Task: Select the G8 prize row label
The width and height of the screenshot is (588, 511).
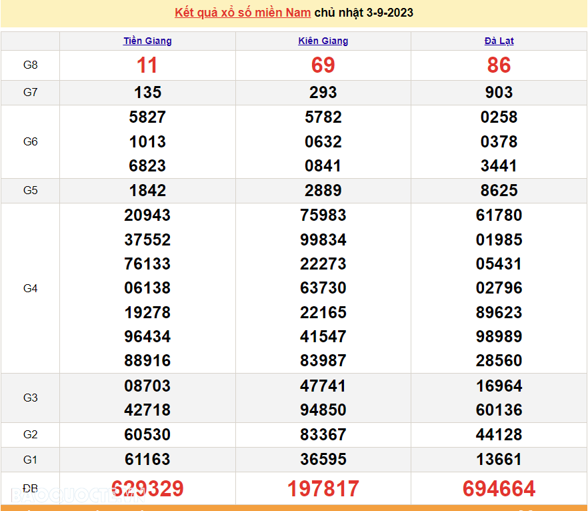Action: click(31, 65)
